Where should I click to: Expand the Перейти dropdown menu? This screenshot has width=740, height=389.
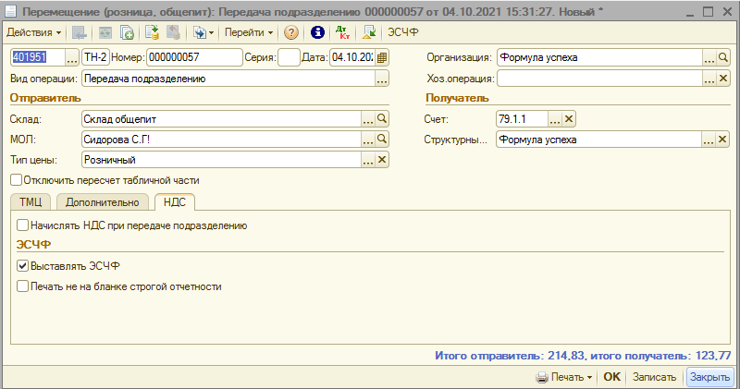[251, 32]
